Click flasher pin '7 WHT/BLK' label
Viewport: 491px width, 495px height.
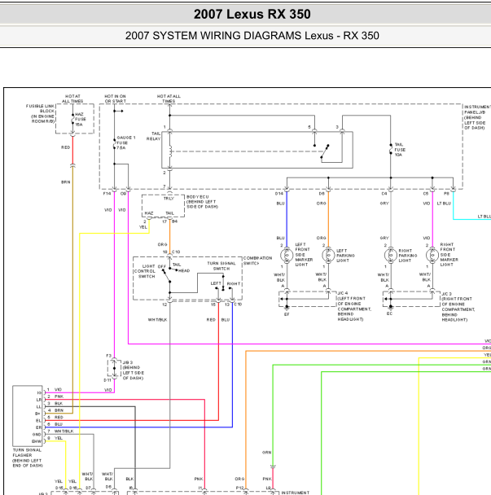pyautogui.click(x=60, y=431)
